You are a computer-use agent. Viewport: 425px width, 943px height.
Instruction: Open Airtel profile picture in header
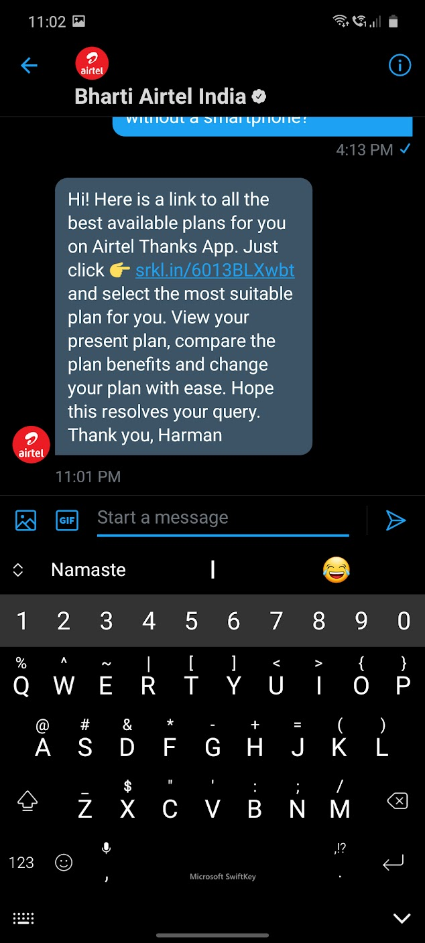click(x=92, y=64)
